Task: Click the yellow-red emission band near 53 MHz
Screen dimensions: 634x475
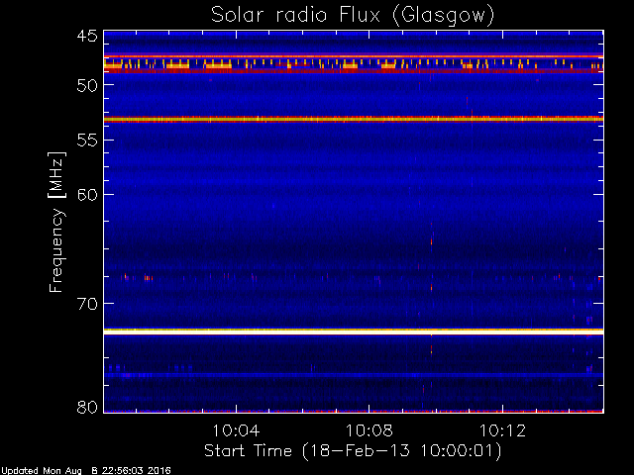Action: (354, 119)
